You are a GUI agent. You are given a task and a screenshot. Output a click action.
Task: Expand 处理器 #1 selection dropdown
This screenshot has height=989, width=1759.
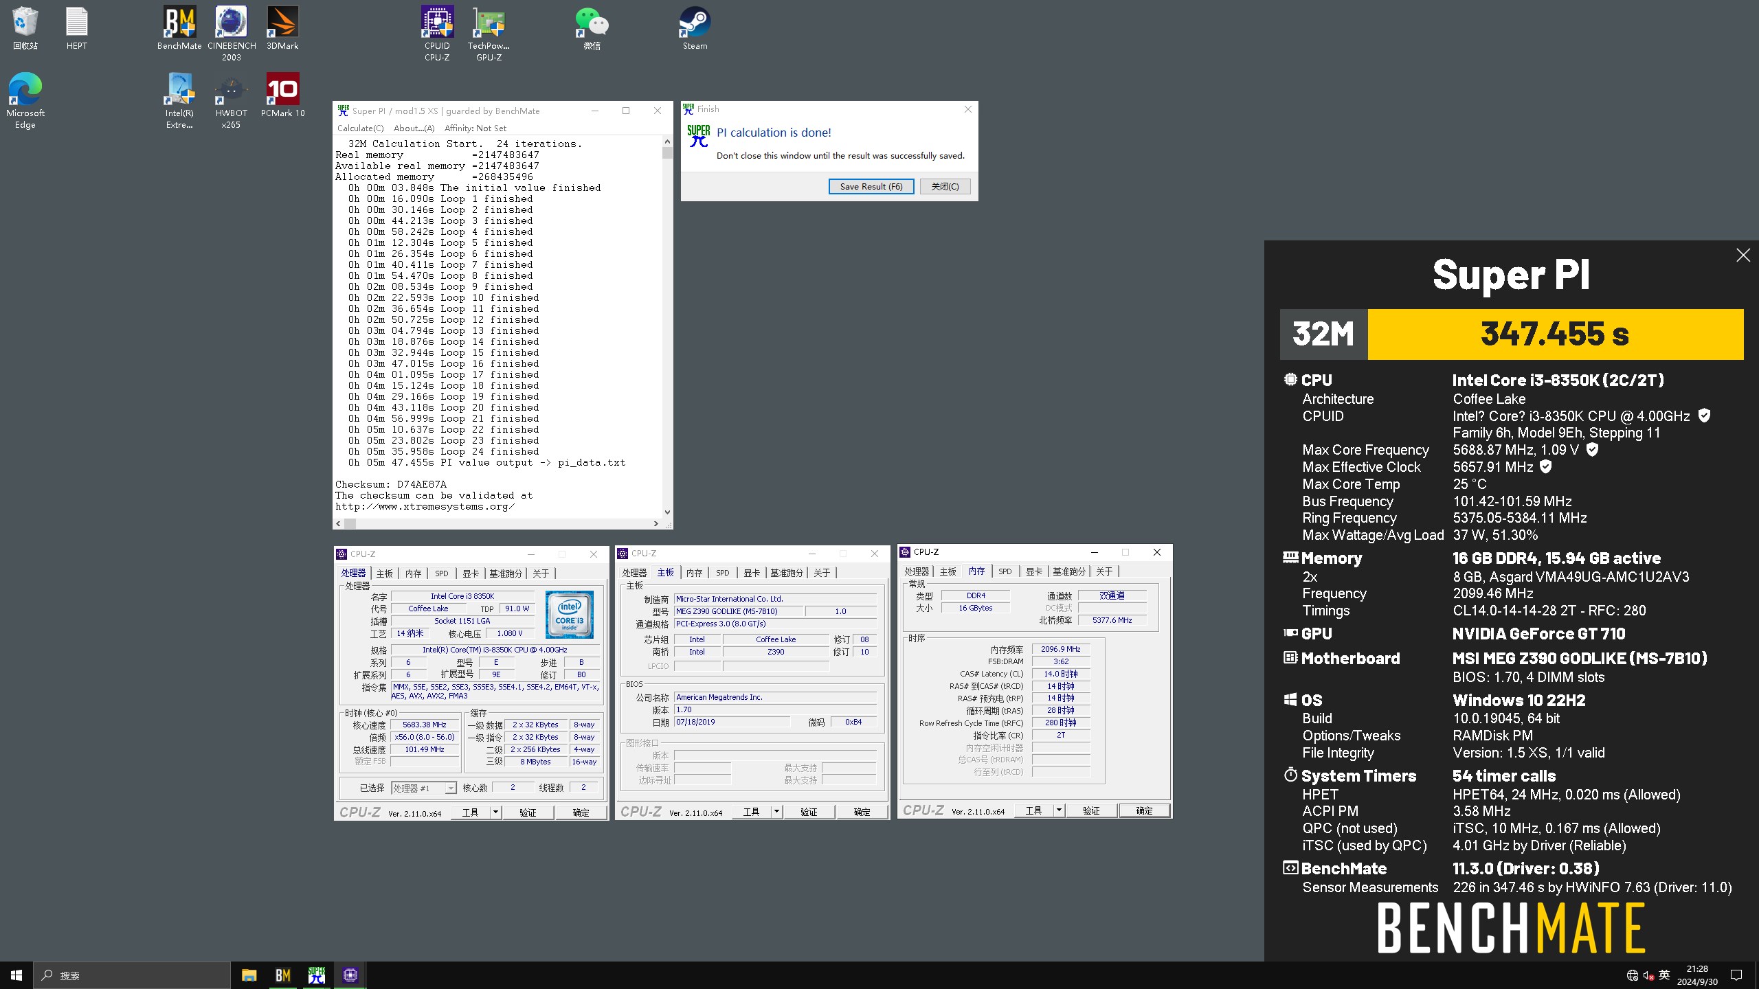[450, 788]
